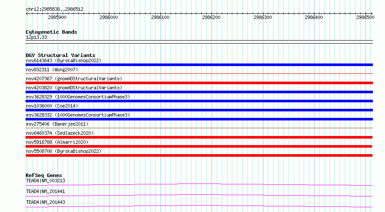Image resolution: width=385 pixels, height=212 pixels.
Task: Click the Cytogenetic Bands track title
Action: tap(51, 32)
